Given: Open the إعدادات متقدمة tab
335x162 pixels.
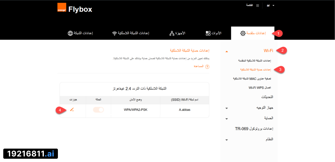Looking at the screenshot, I should (253, 33).
